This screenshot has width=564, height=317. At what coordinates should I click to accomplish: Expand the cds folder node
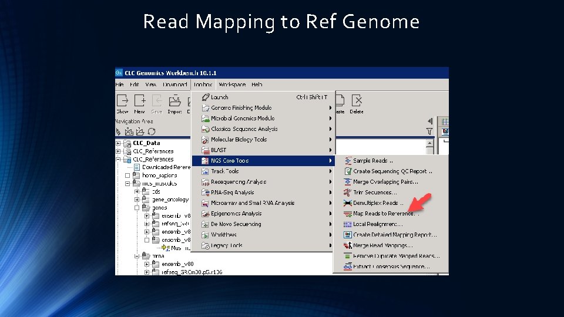[137, 191]
